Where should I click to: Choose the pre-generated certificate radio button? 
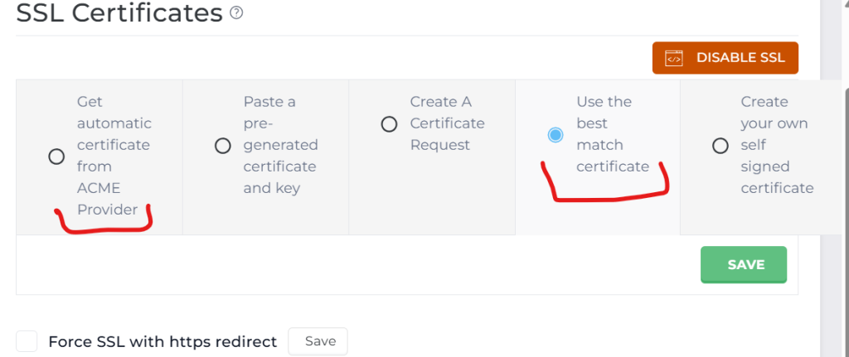(222, 146)
